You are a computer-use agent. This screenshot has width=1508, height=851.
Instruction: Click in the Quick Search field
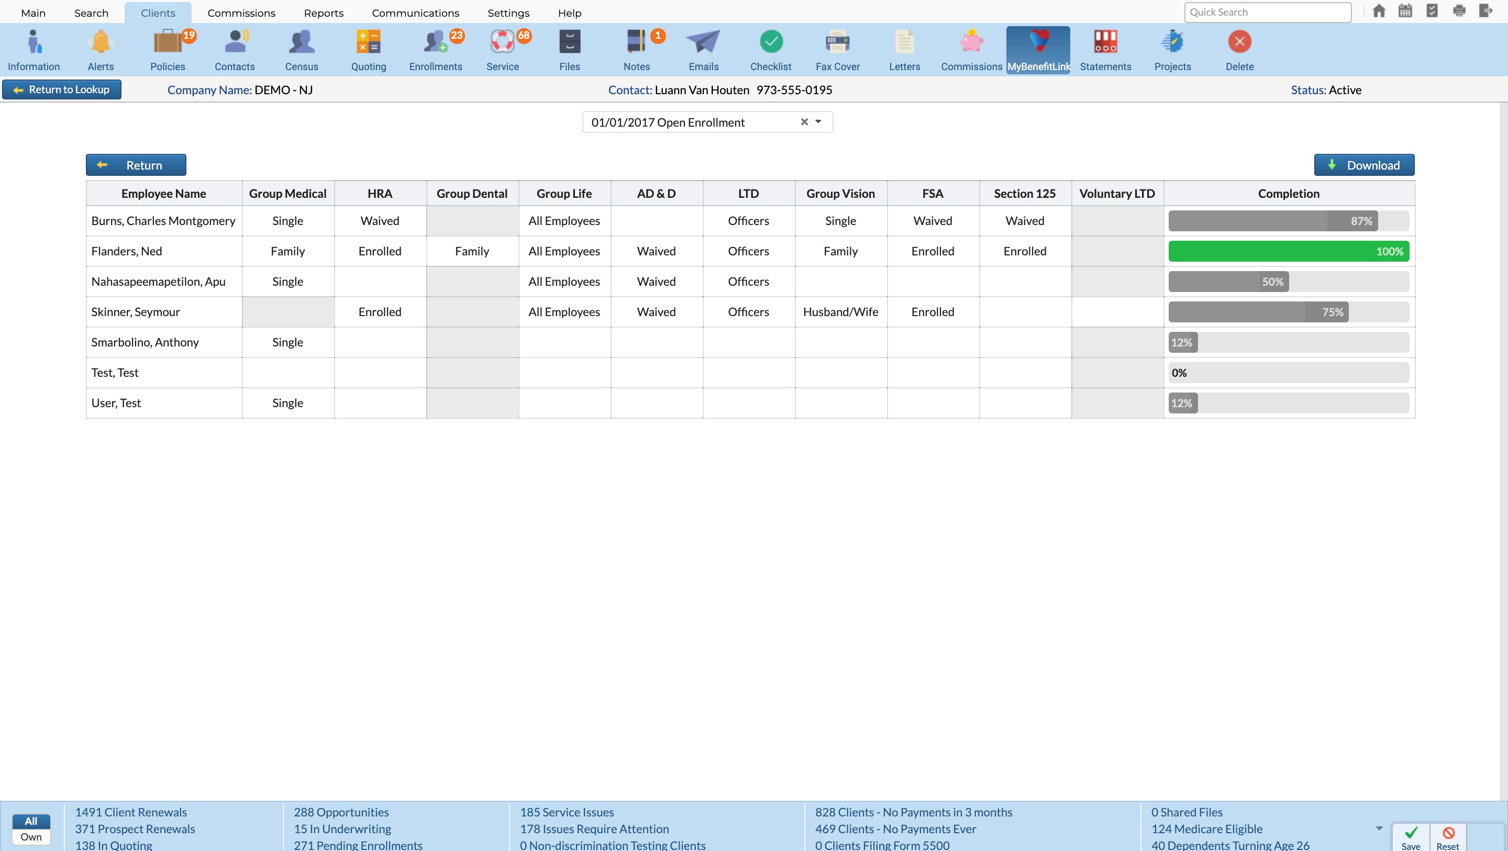[1267, 12]
